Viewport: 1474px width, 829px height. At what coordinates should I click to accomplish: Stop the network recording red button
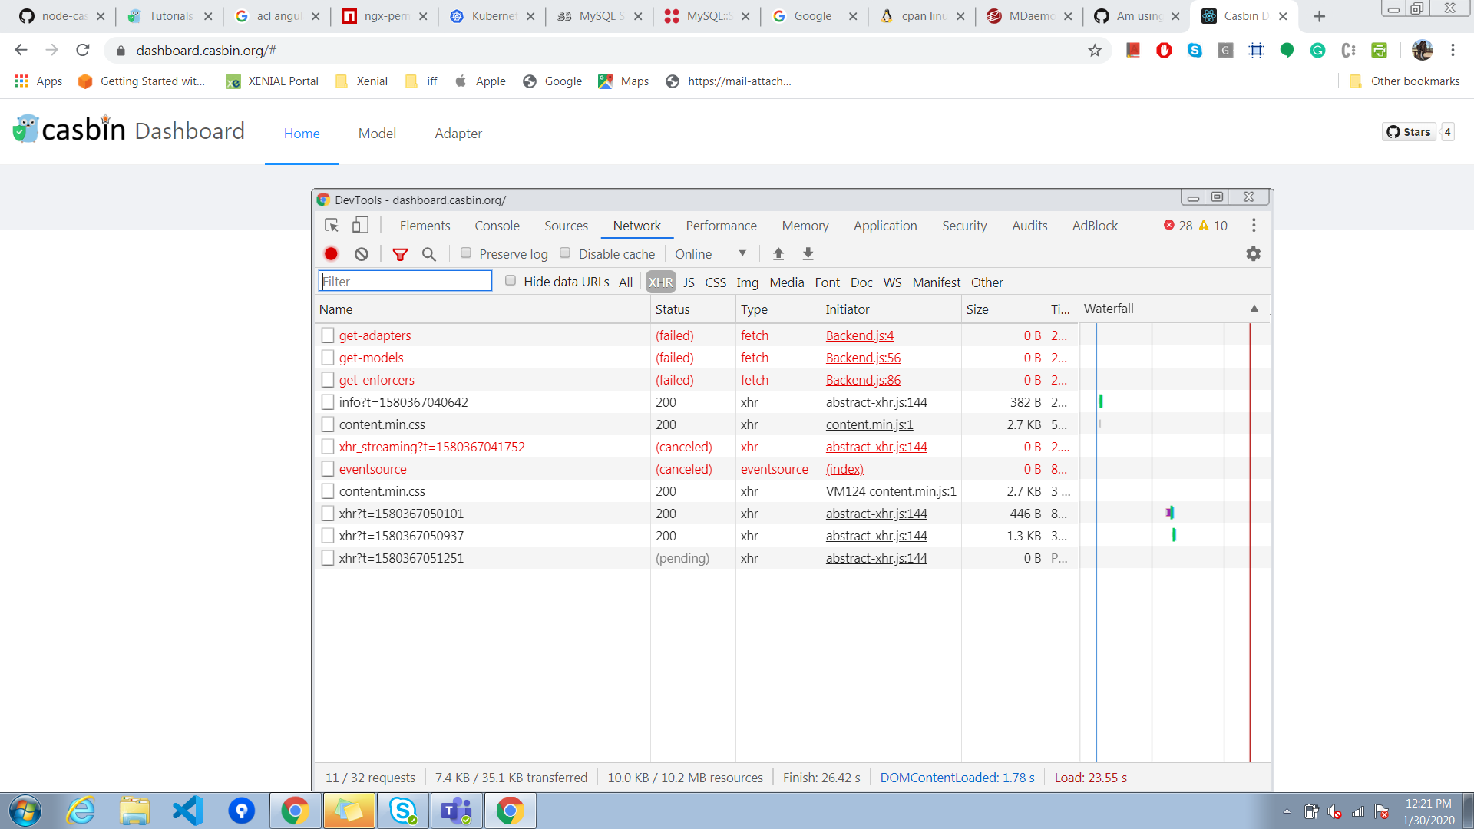click(x=331, y=253)
